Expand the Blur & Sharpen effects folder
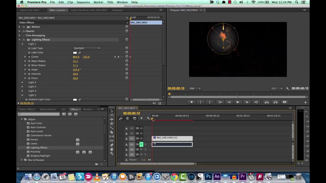 pyautogui.click(x=22, y=160)
